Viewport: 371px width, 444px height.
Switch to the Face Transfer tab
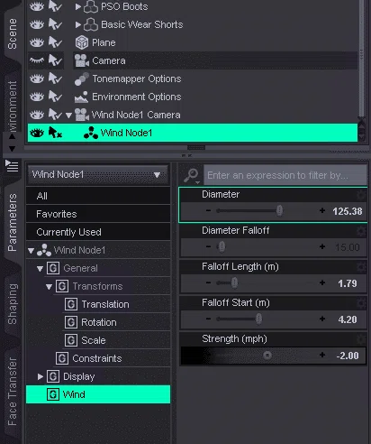[x=13, y=391]
